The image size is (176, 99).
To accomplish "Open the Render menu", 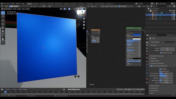I will [12, 4].
